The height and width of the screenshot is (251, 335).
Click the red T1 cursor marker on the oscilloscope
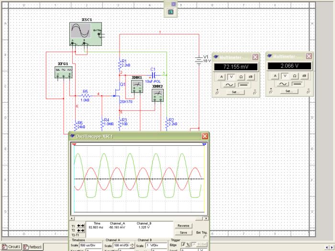74,144
